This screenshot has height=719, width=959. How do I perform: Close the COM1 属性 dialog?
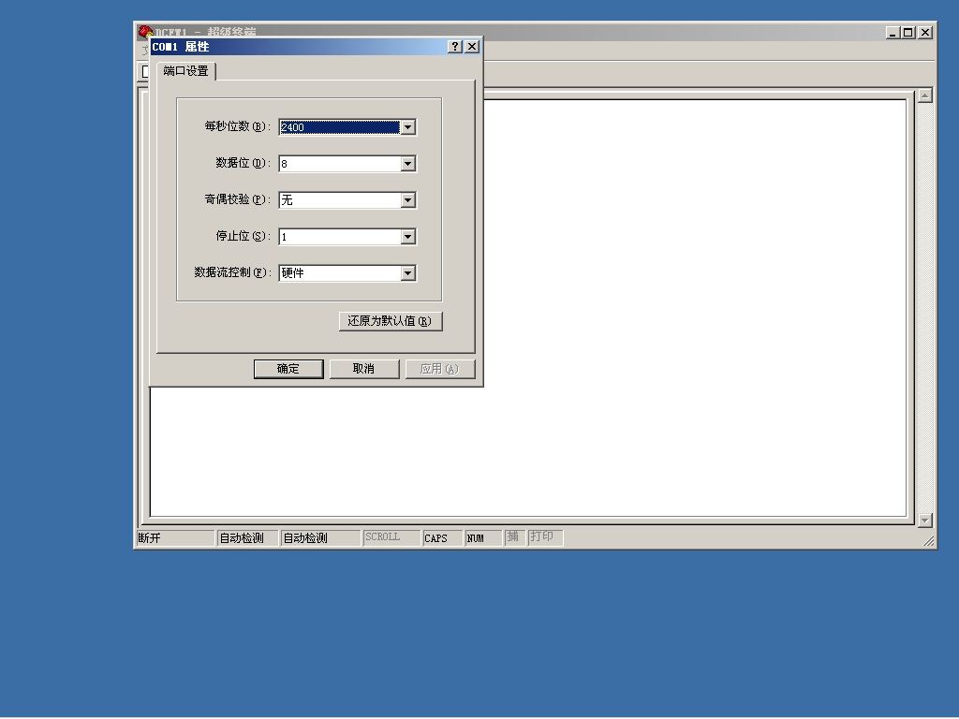point(472,47)
